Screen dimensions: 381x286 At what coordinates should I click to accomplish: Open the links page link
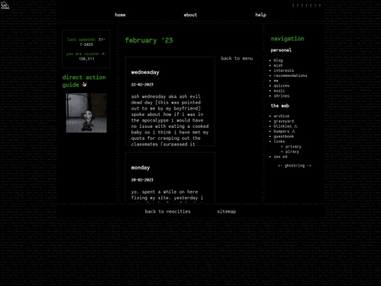(279, 141)
